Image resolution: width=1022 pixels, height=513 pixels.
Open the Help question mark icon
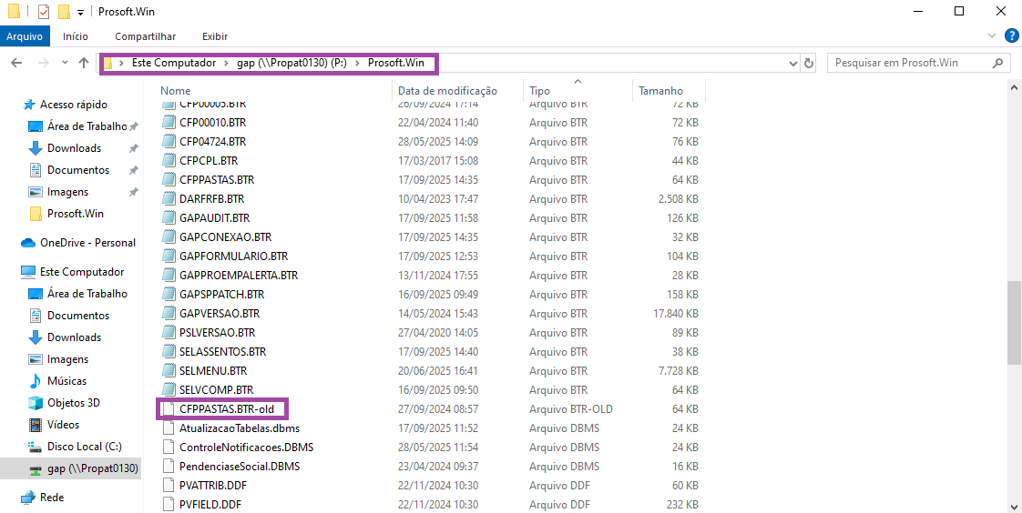click(1011, 35)
